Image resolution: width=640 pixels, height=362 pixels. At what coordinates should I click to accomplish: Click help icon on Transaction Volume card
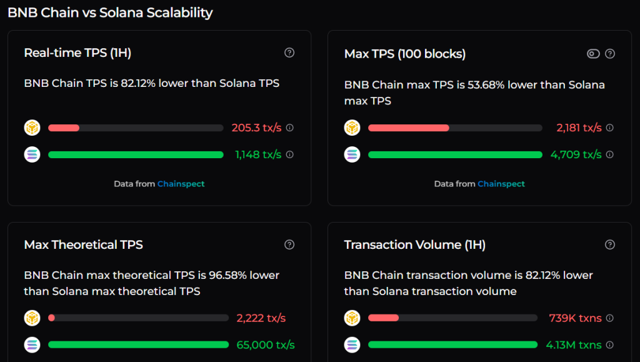(x=610, y=244)
